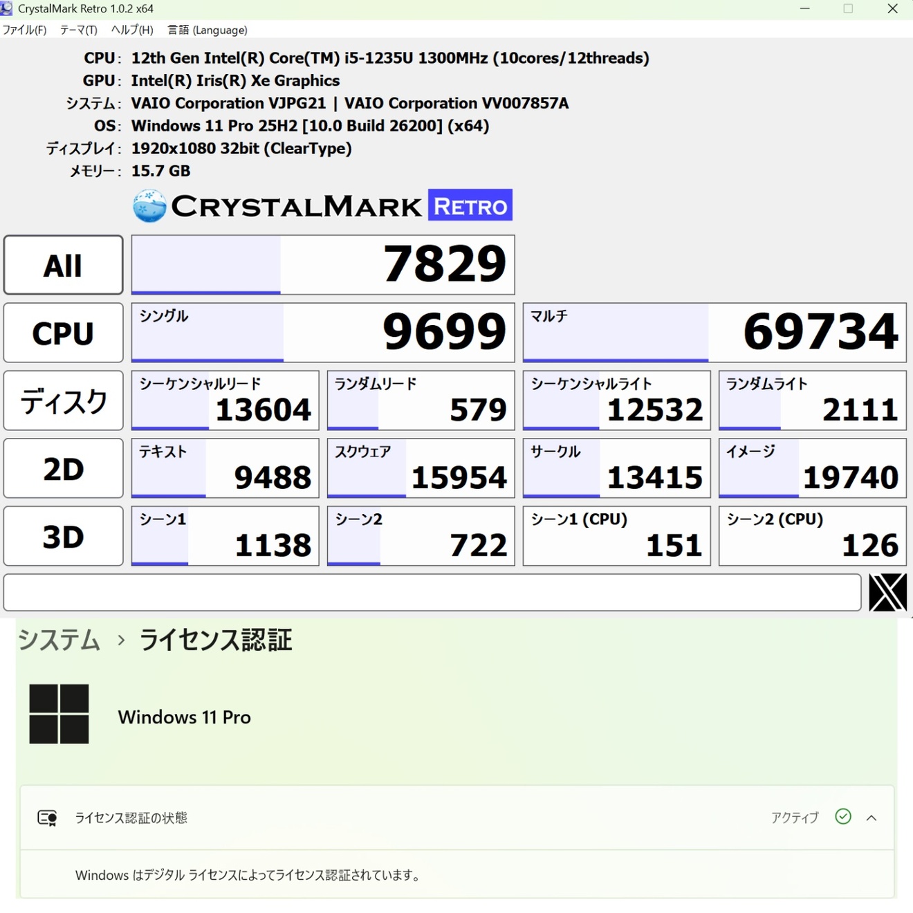Click the サークル score 13415
Screen dimensions: 913x913
coord(617,468)
